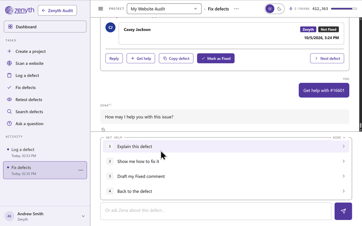Click chevron on Draft my Fixed comment

coord(344,176)
